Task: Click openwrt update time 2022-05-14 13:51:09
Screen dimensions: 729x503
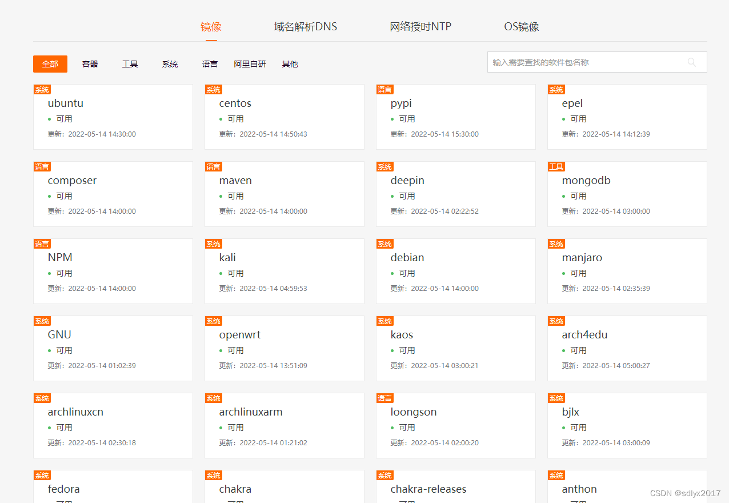Action: [274, 366]
